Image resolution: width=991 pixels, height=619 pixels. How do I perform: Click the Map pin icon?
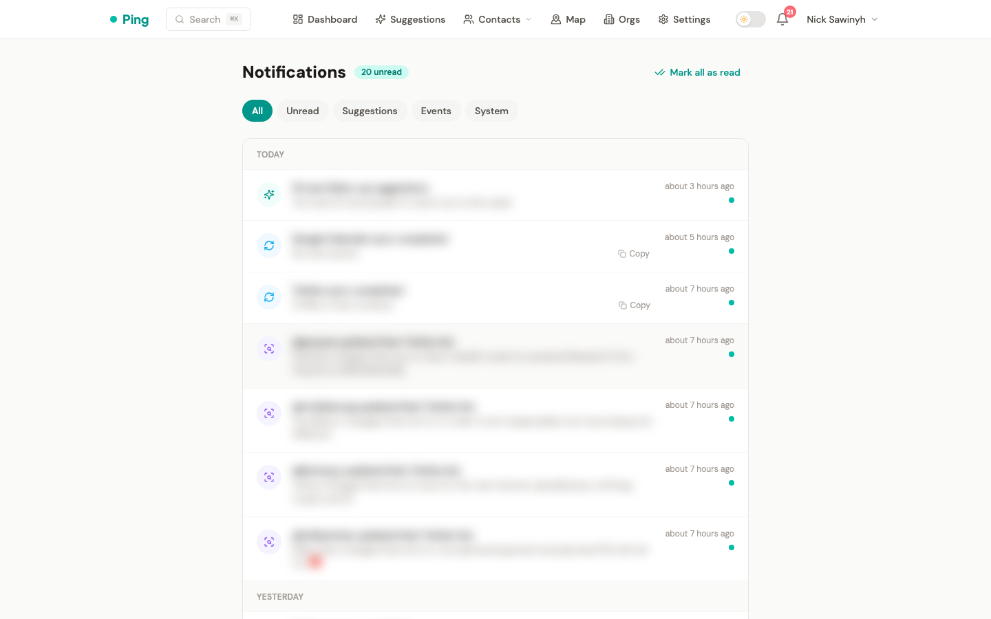(x=556, y=19)
